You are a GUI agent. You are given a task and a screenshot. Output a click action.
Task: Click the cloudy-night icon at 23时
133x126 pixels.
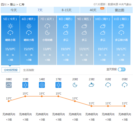pos(92,85)
